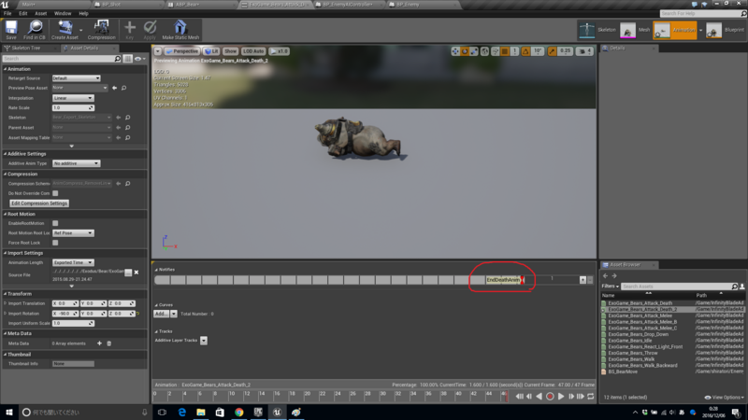Go back in Asset Browser history
This screenshot has width=748, height=420.
point(605,275)
